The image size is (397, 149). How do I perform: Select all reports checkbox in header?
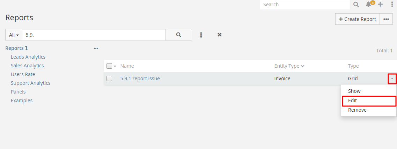coord(109,66)
